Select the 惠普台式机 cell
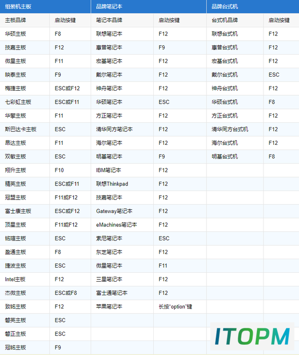The image size is (299, 355). (x=235, y=48)
